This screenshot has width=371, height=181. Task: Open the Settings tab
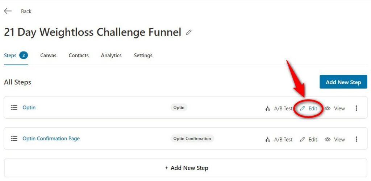point(143,55)
